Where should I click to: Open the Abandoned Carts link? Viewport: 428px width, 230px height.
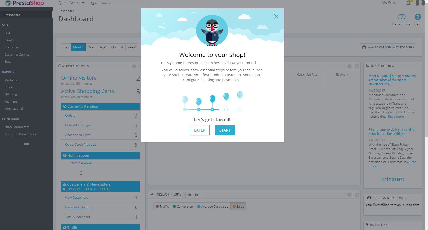pyautogui.click(x=78, y=135)
